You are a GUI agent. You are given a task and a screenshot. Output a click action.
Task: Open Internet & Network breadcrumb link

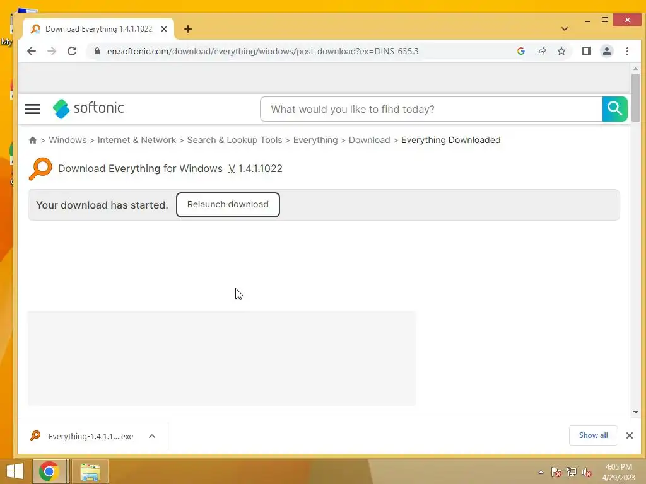[137, 140]
